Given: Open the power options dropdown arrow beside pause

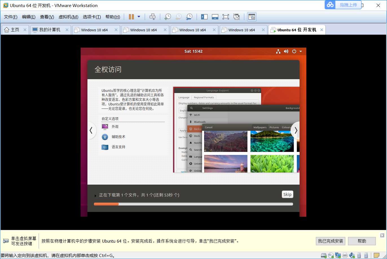Looking at the screenshot, I should point(139,17).
